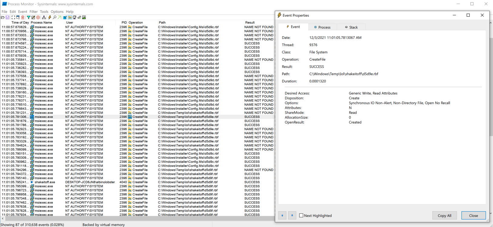
Task: Click the vertical scrollbar down arrow in main window
Action: click(491, 213)
